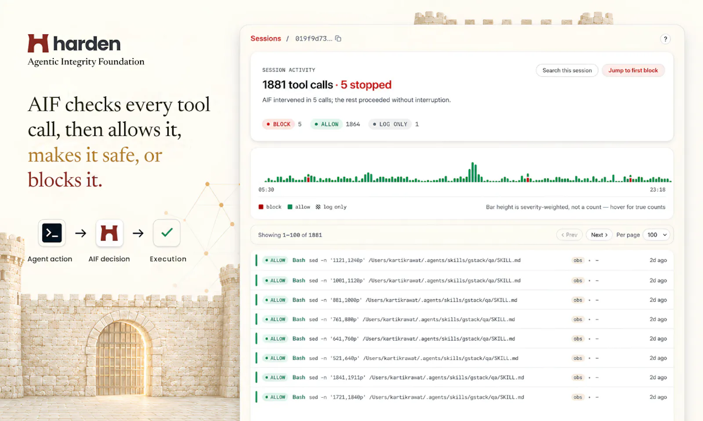Click 2d ago on '521,640p' row
The height and width of the screenshot is (421, 703).
pos(658,358)
